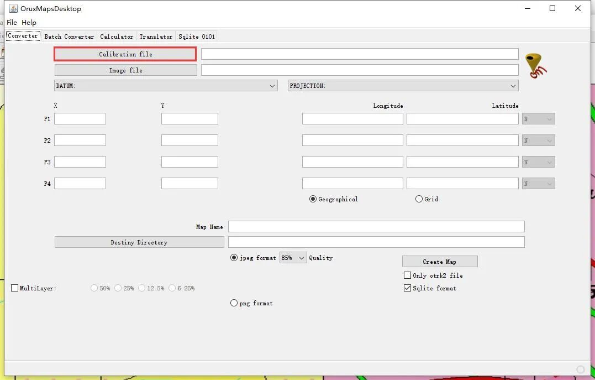Choose png format radio option
The height and width of the screenshot is (380, 595).
tap(234, 303)
